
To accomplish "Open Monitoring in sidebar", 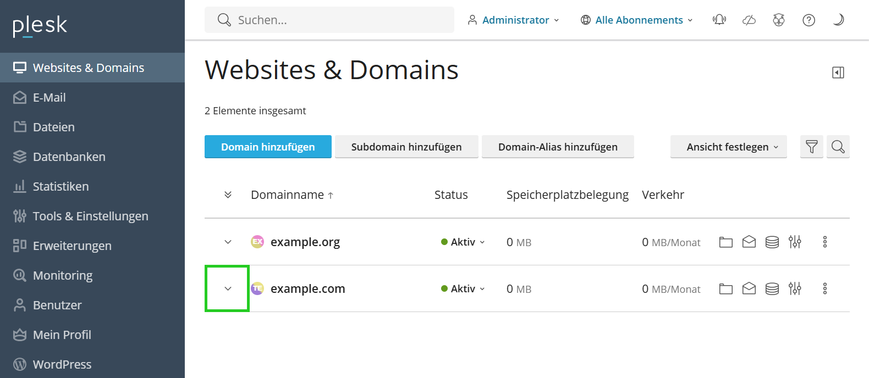I will coord(92,275).
